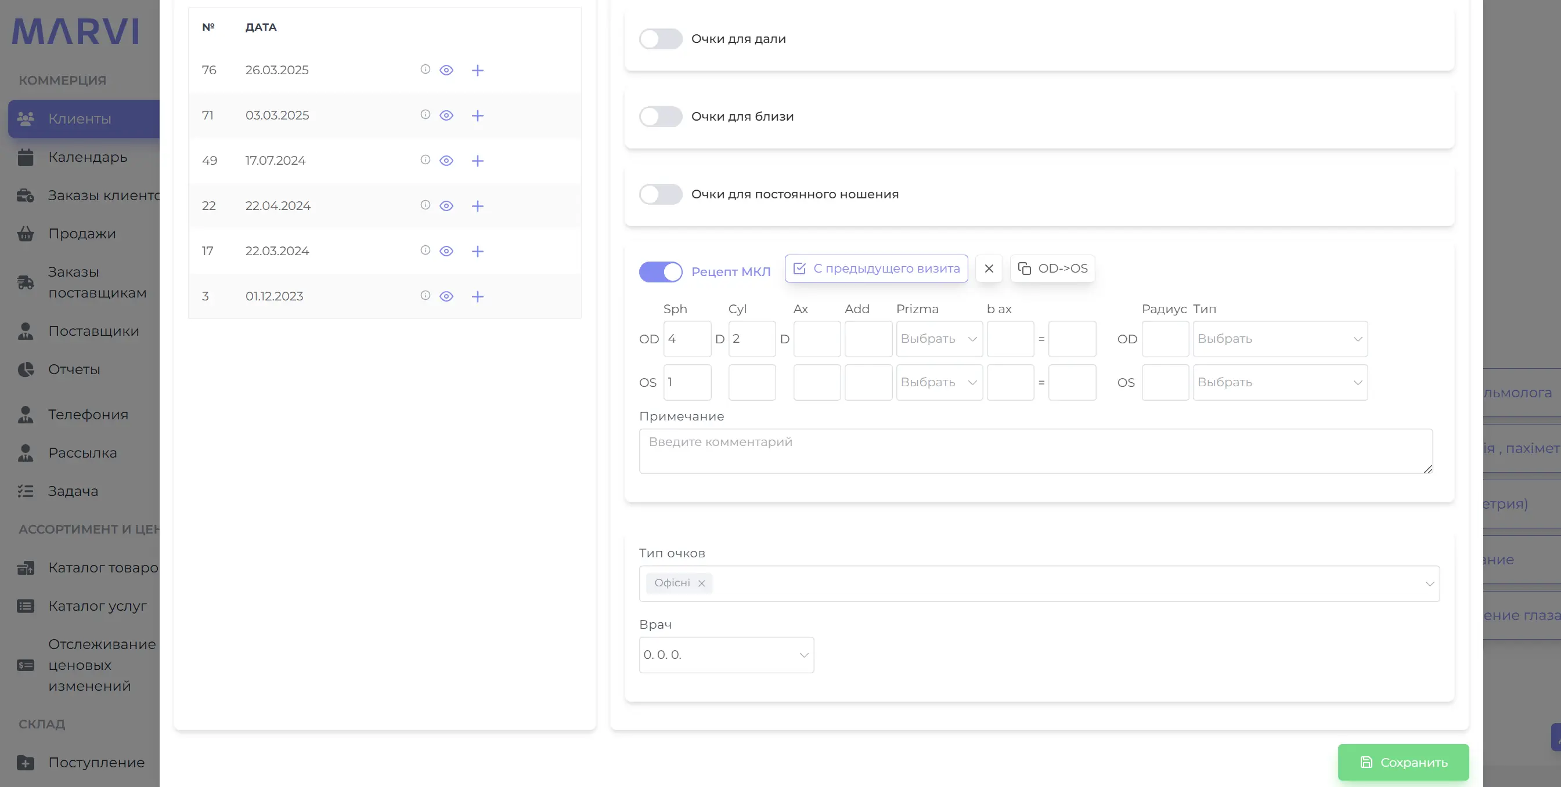Click the plus icon in the 22.03.2024 row
Viewport: 1561px width, 787px height.
click(478, 251)
